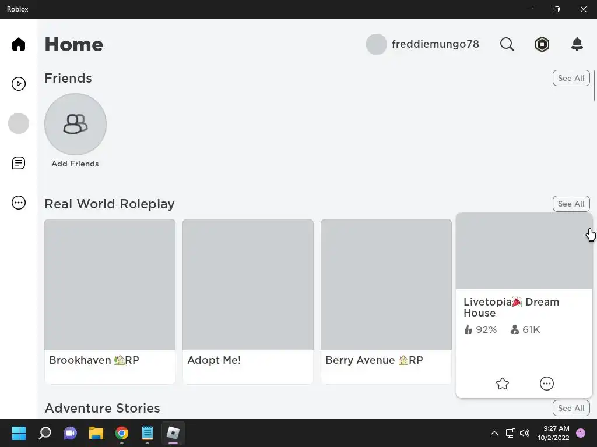The image size is (597, 447).
Task: Click the Adopt Me! title text
Action: pyautogui.click(x=214, y=360)
